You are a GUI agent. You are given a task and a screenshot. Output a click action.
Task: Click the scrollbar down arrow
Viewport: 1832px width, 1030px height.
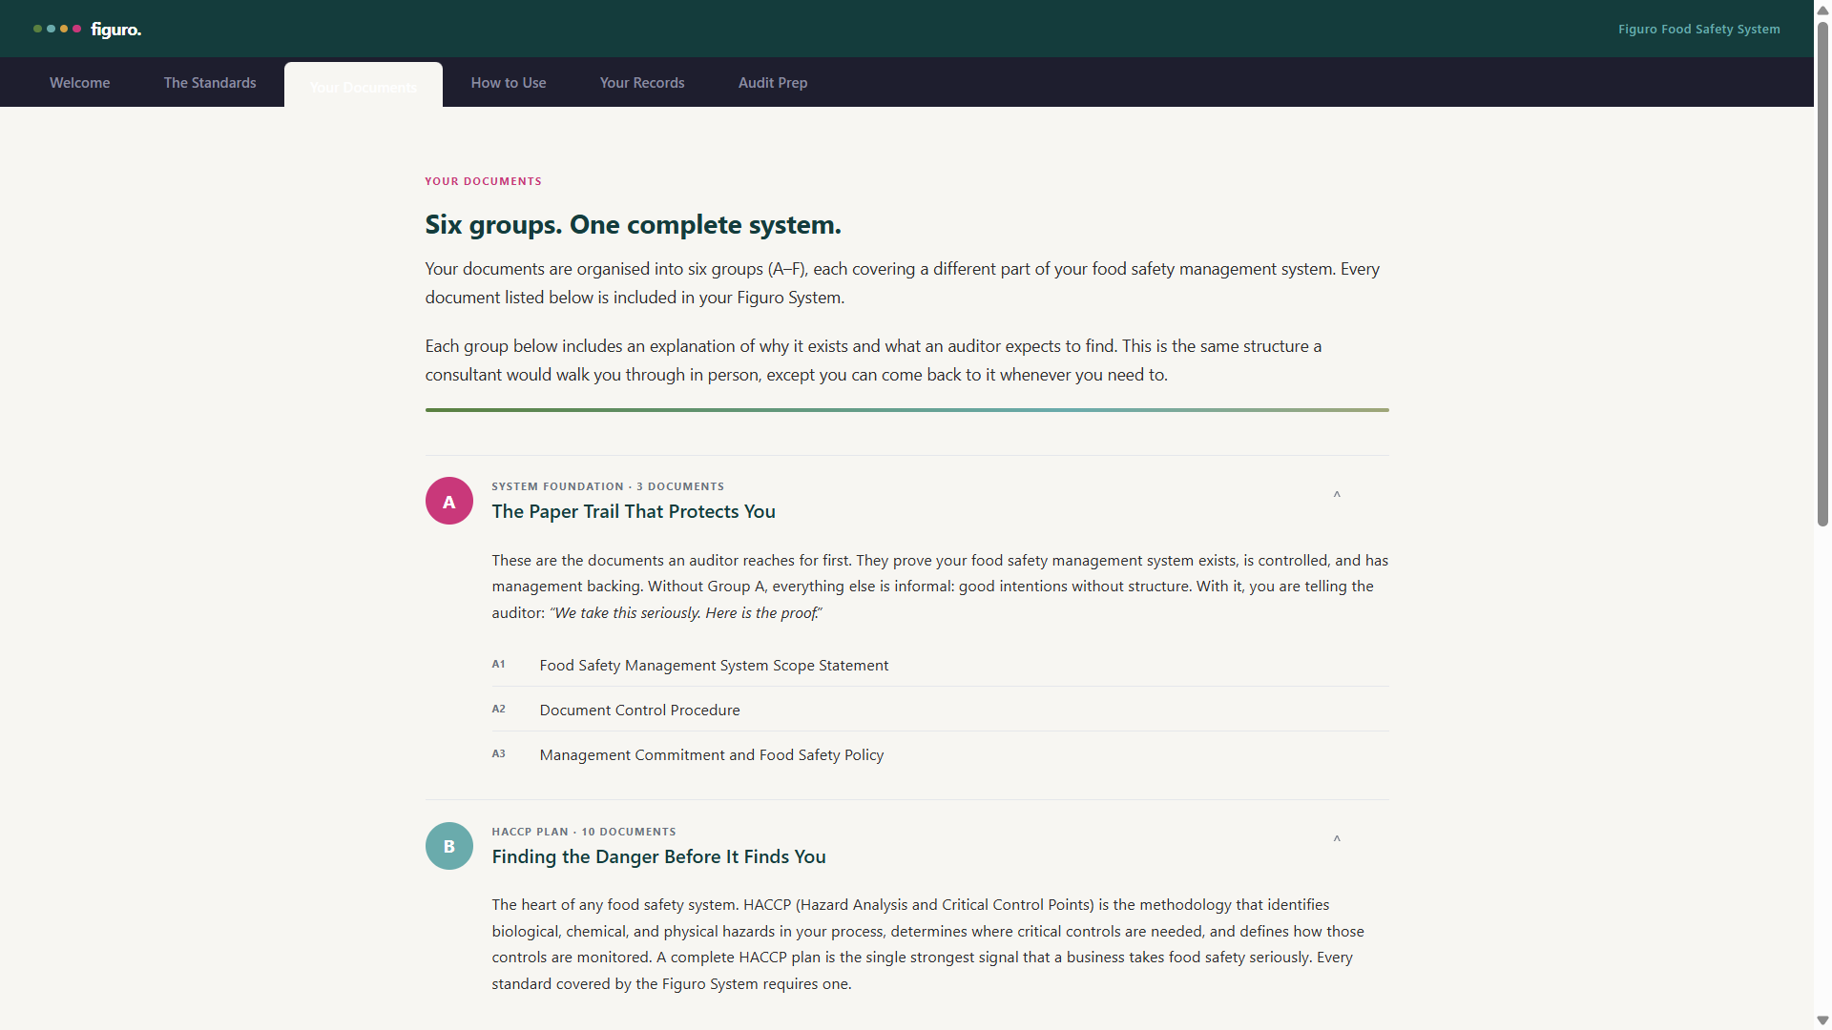click(x=1822, y=1020)
